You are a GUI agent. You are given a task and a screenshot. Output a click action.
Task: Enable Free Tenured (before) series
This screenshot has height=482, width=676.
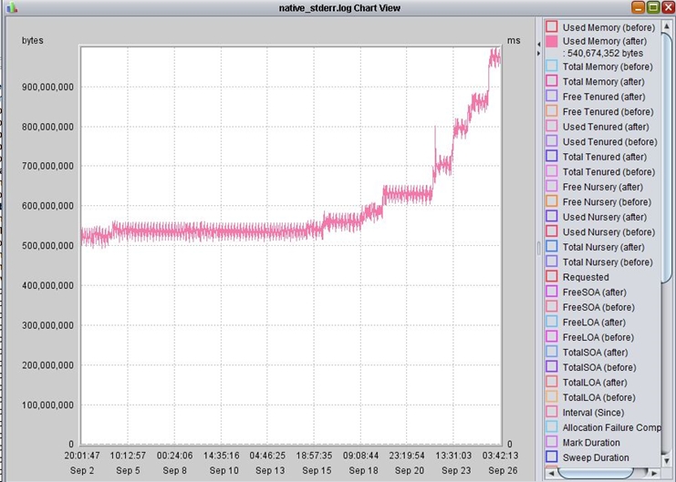coord(551,111)
